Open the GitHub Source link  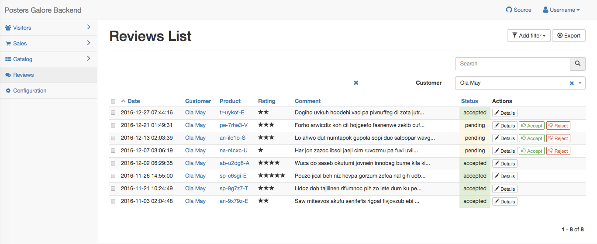(x=518, y=10)
